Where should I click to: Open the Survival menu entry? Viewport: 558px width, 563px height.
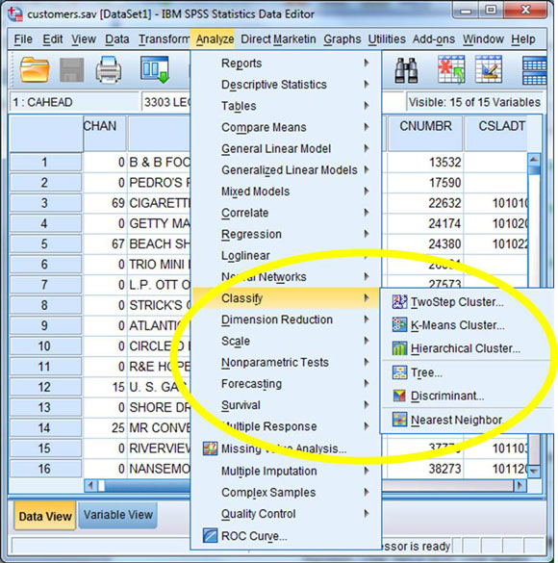pyautogui.click(x=286, y=405)
